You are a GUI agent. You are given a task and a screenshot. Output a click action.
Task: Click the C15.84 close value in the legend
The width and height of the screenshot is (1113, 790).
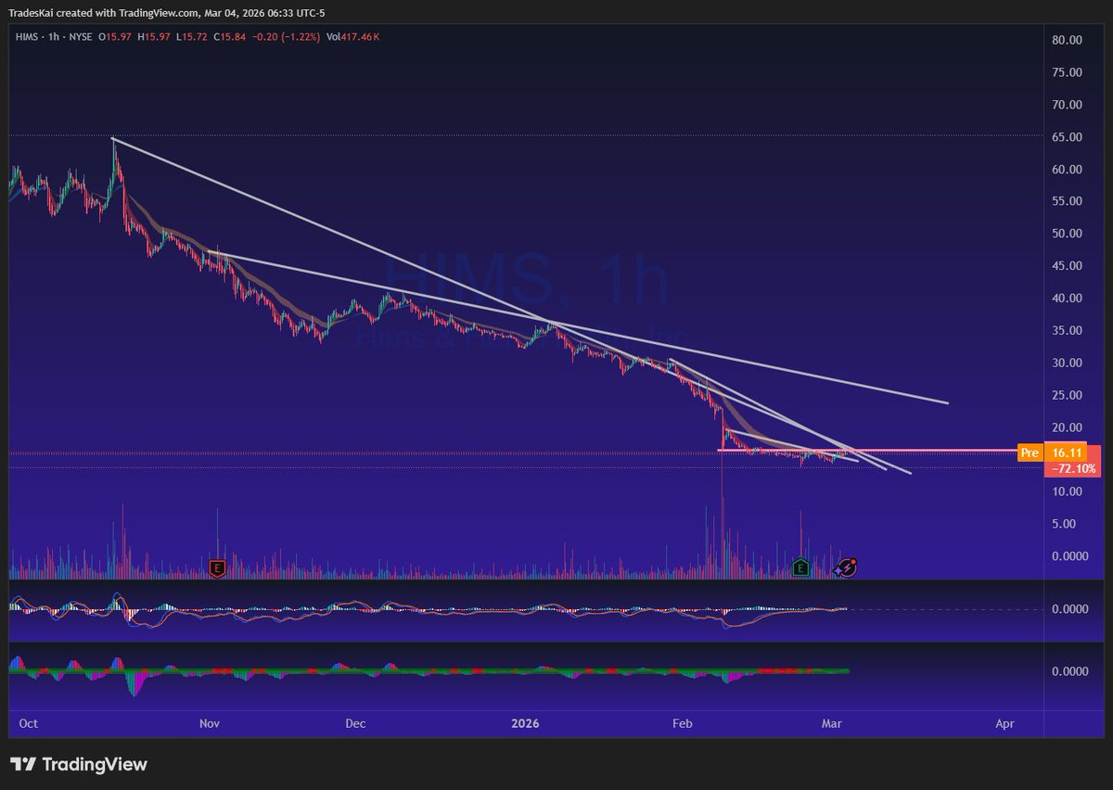click(228, 36)
